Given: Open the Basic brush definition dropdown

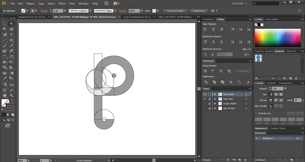Looking at the screenshot, I should click(x=115, y=11).
